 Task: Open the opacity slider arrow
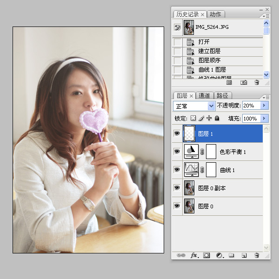click(264, 106)
